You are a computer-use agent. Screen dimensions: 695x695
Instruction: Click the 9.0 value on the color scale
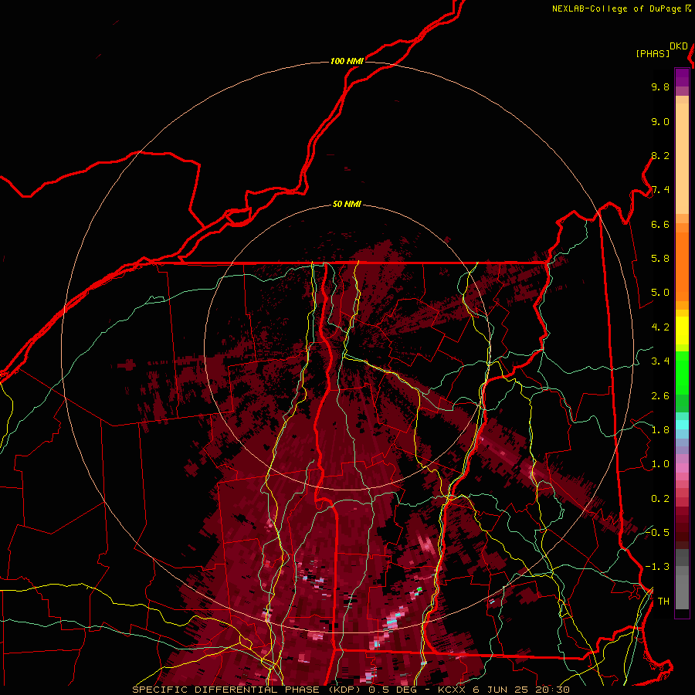[660, 121]
